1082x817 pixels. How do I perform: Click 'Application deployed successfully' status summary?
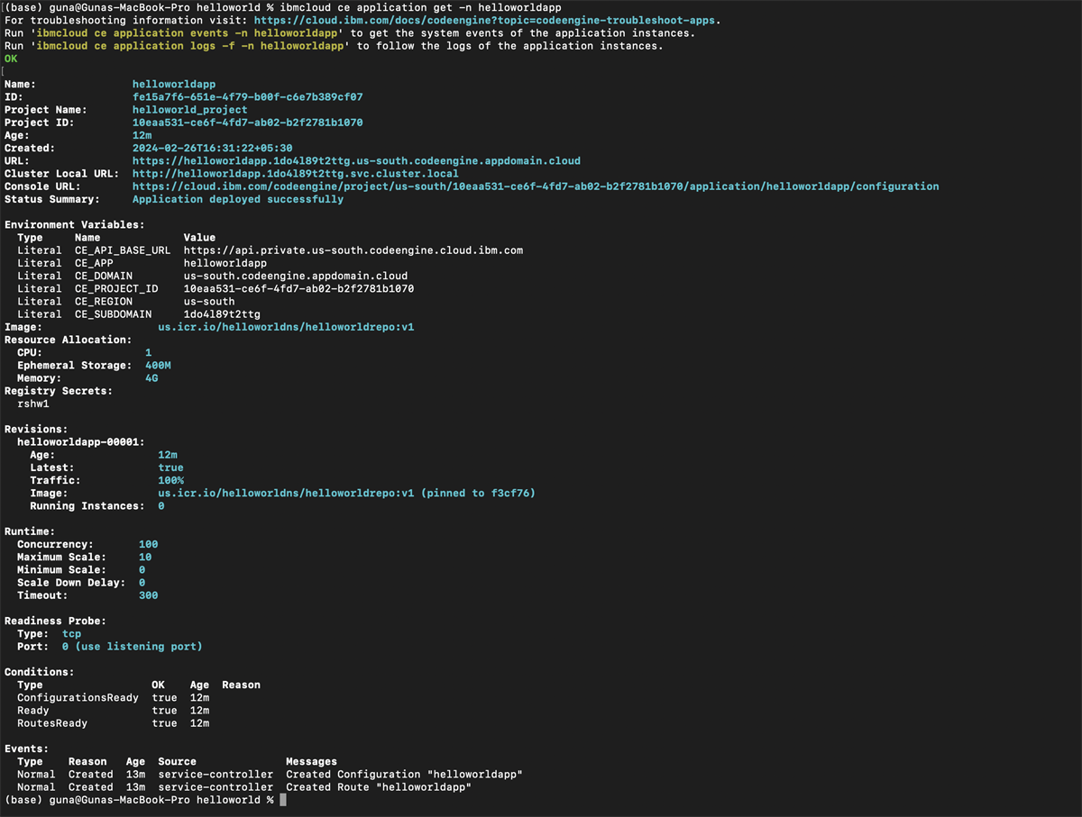[x=238, y=199]
